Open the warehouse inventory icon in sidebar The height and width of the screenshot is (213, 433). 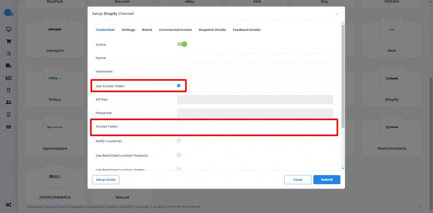(9, 78)
